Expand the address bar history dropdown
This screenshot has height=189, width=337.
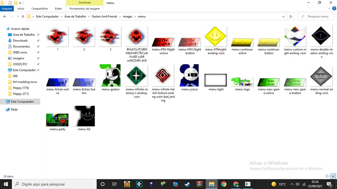pos(283,16)
